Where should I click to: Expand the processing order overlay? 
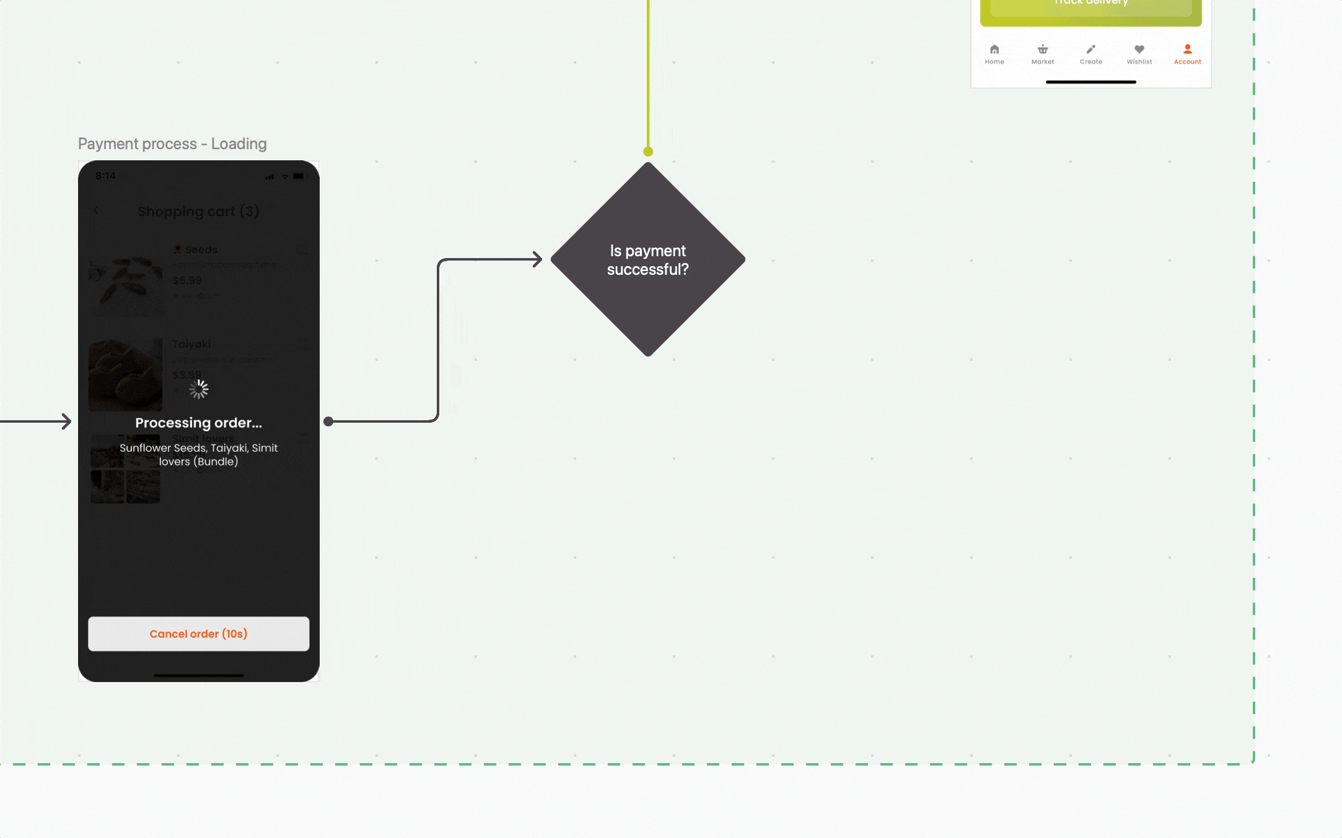pyautogui.click(x=198, y=422)
